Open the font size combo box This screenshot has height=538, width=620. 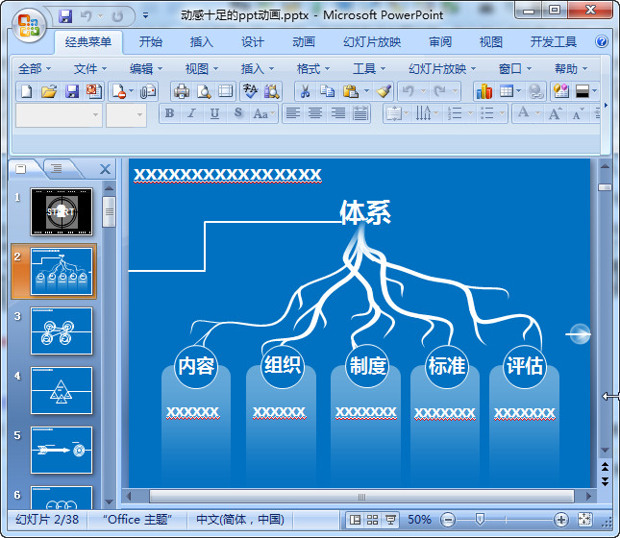tap(126, 115)
